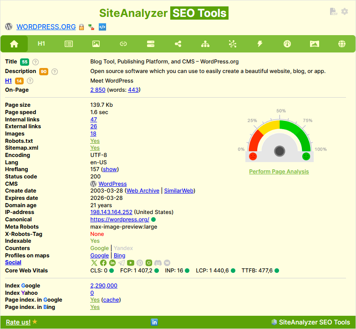Open the picture preview tab icon
The width and height of the screenshot is (356, 329).
(x=315, y=44)
